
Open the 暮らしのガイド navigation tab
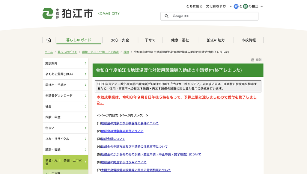point(79,40)
